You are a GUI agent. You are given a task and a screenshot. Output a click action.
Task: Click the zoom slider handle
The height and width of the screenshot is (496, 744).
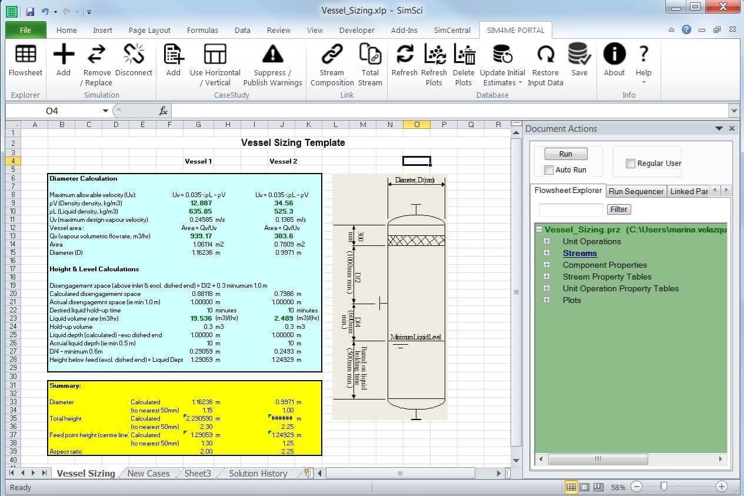(x=664, y=487)
